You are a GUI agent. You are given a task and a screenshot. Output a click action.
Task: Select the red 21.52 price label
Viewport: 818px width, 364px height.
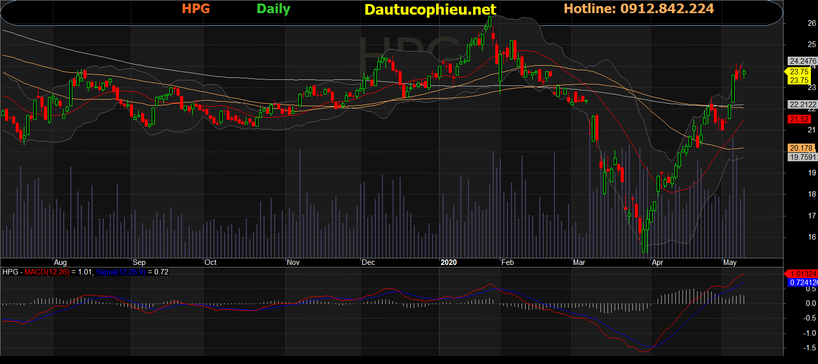(x=799, y=119)
